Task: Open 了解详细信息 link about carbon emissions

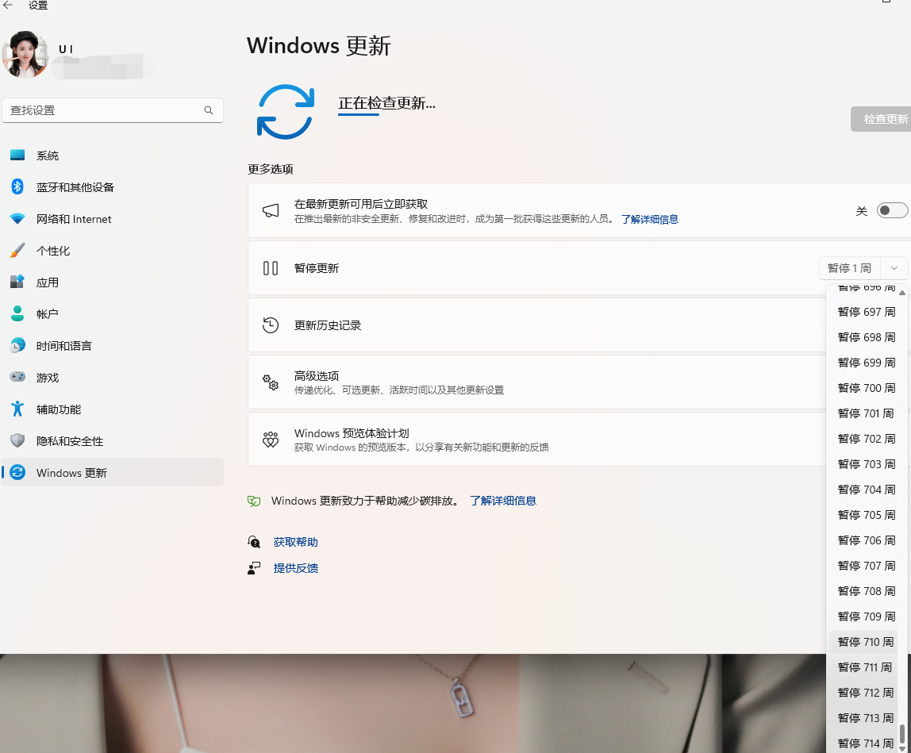Action: [503, 501]
